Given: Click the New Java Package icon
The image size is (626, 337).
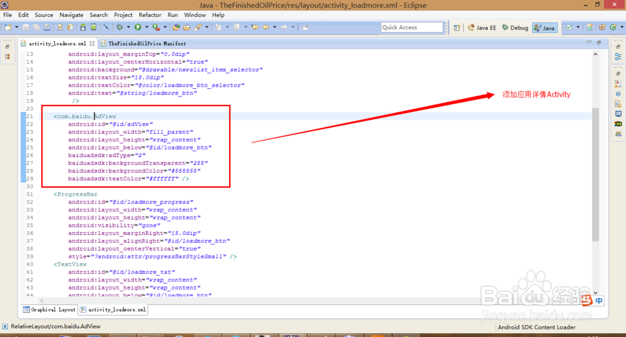Looking at the screenshot, I should [602, 27].
